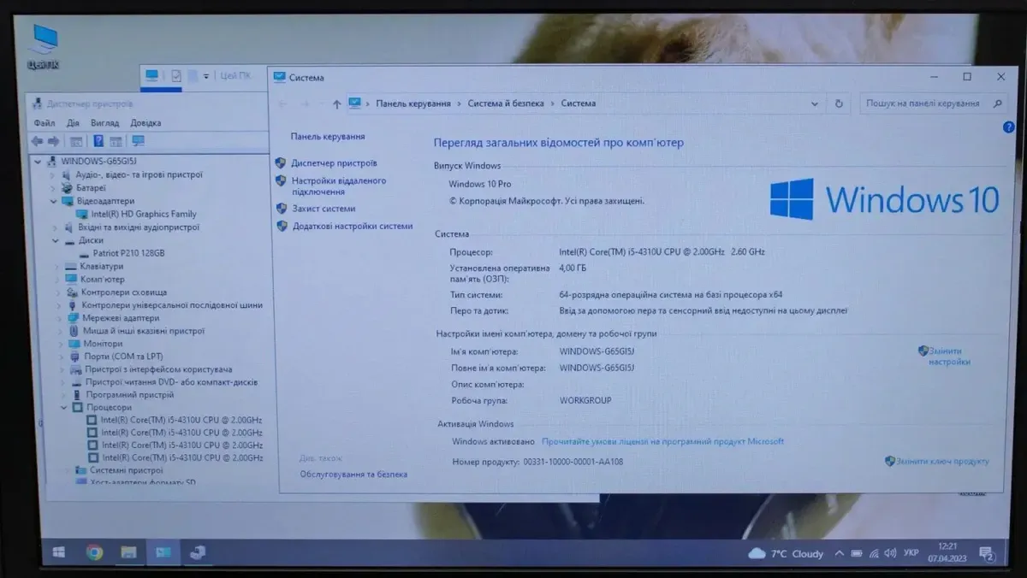This screenshot has height=578, width=1027.
Task: Open File Explorer from the taskbar
Action: click(128, 552)
